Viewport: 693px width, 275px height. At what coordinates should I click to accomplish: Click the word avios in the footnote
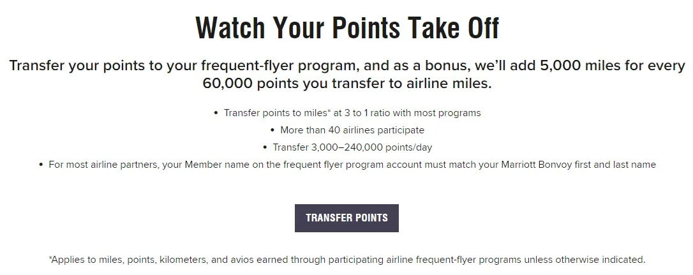(241, 260)
